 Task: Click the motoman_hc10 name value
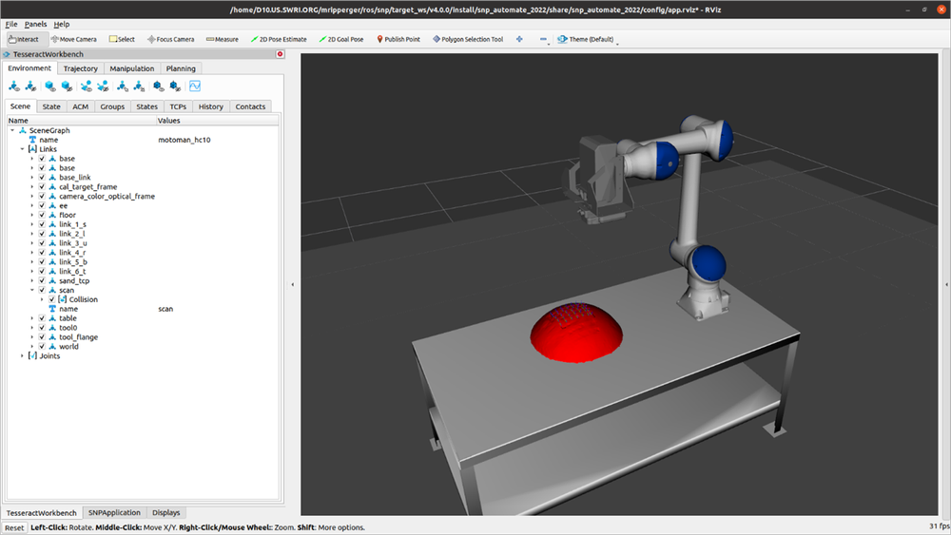[184, 140]
